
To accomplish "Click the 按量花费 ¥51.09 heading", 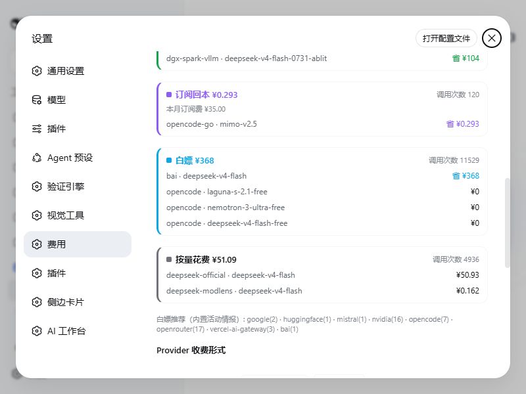I will [206, 259].
